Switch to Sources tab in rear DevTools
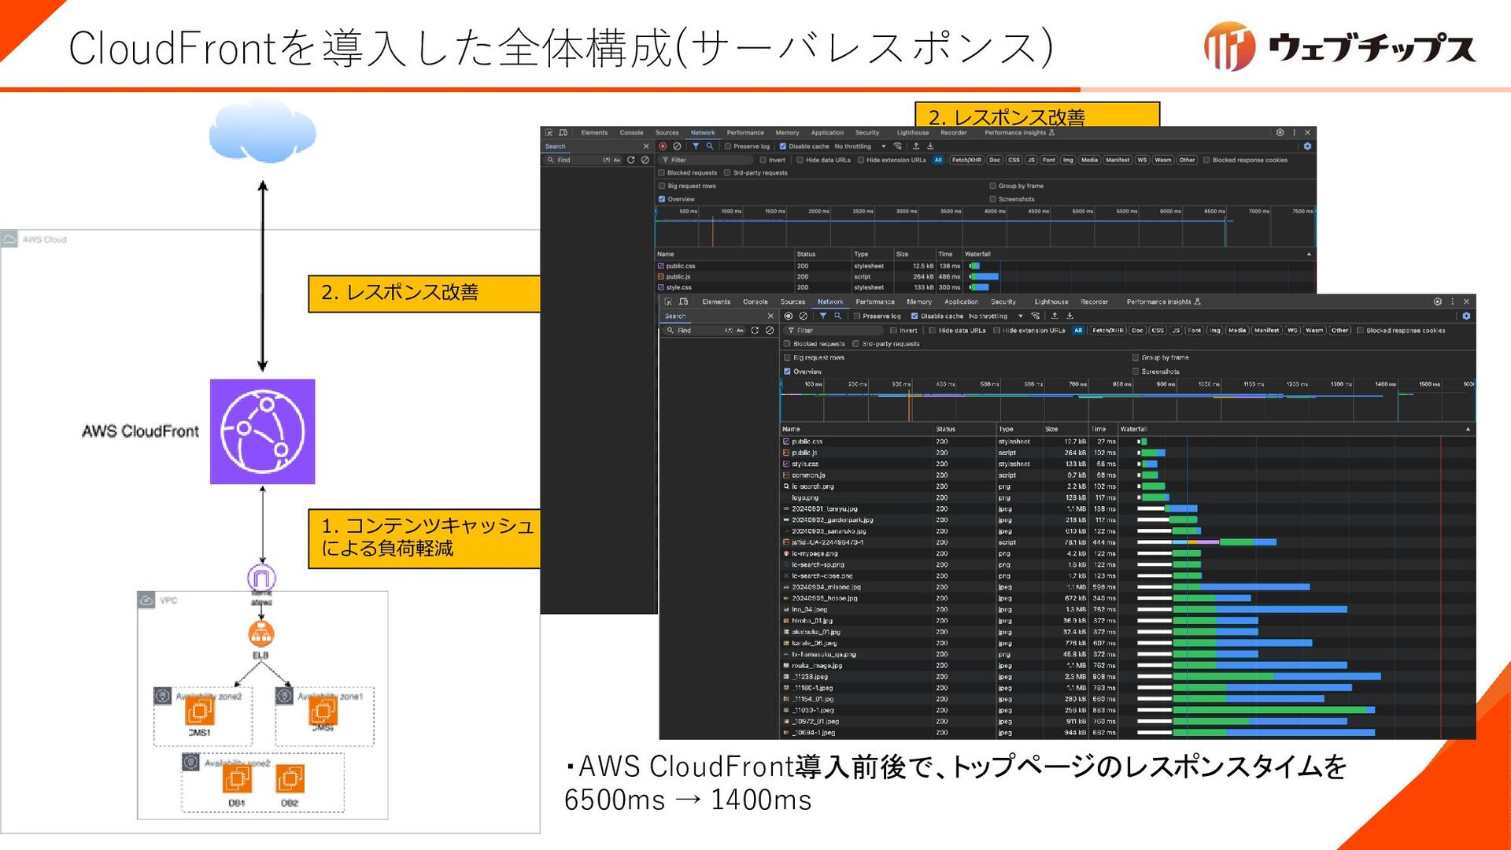1511x850 pixels. [667, 133]
